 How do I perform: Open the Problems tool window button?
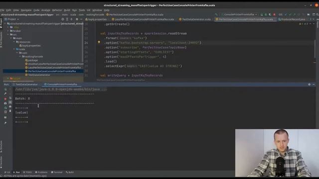tap(41, 173)
